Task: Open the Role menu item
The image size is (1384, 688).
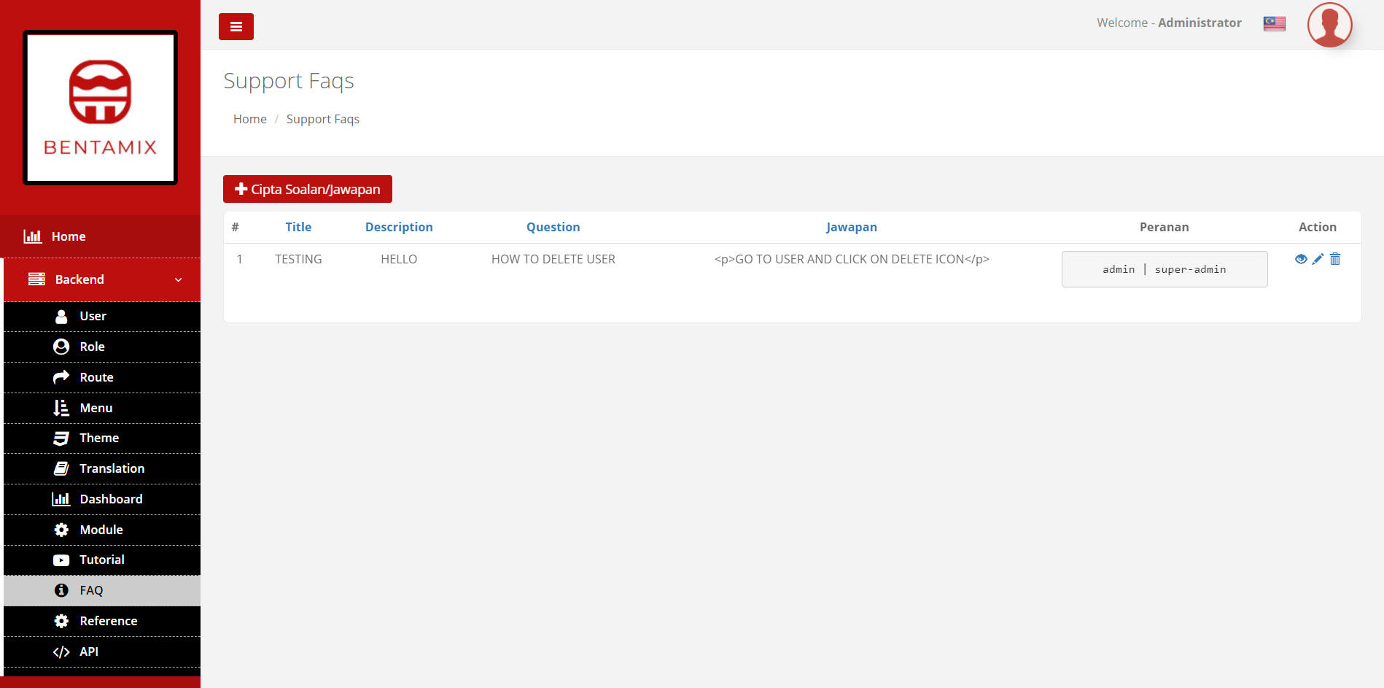Action: 92,347
